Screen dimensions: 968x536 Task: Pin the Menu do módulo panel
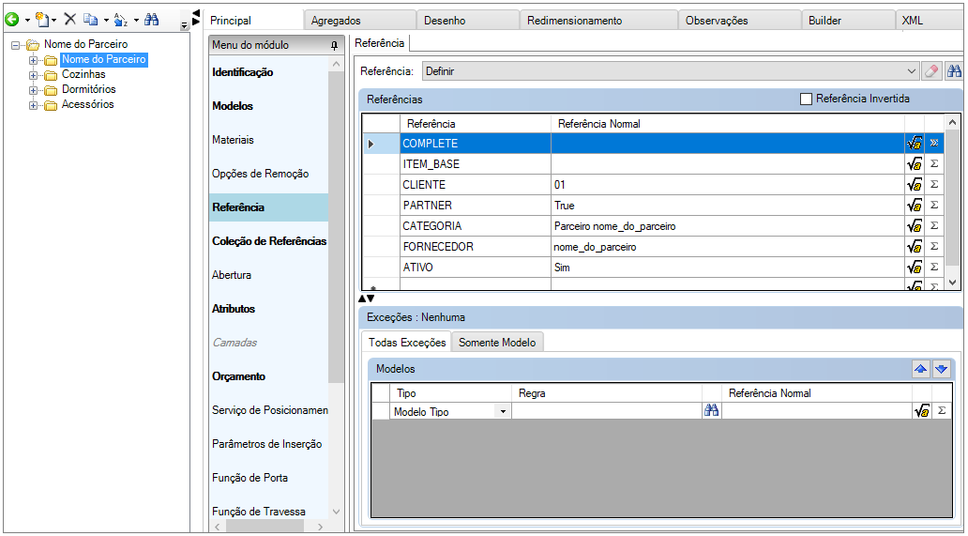pos(335,45)
